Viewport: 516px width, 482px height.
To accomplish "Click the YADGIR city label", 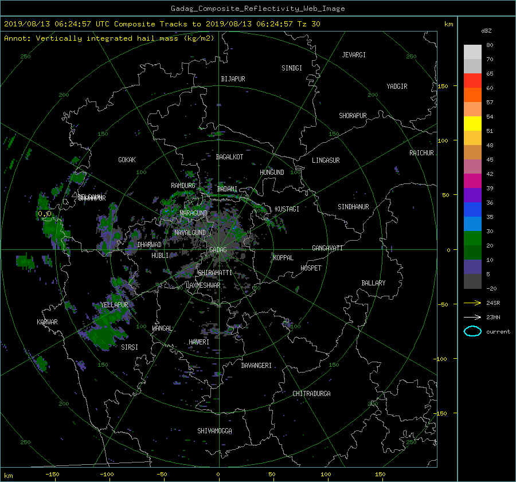I will coord(397,87).
